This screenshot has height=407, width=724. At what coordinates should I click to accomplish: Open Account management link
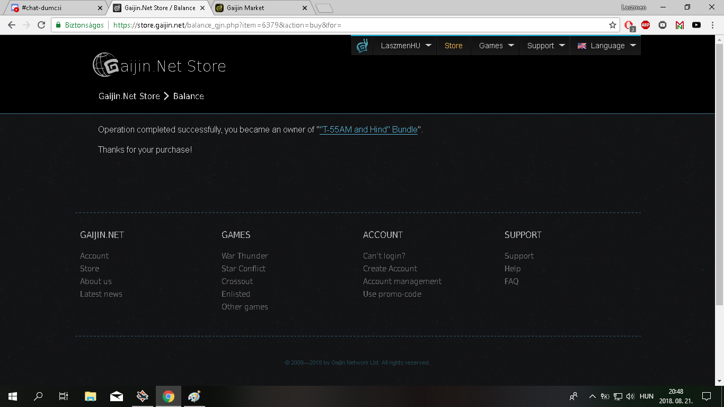(402, 281)
